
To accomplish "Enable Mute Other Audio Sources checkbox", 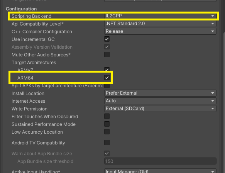I will tap(107, 54).
